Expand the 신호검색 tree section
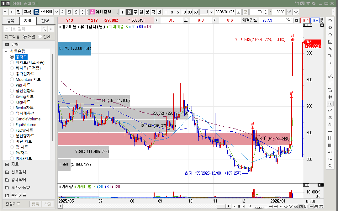 coord(7,172)
